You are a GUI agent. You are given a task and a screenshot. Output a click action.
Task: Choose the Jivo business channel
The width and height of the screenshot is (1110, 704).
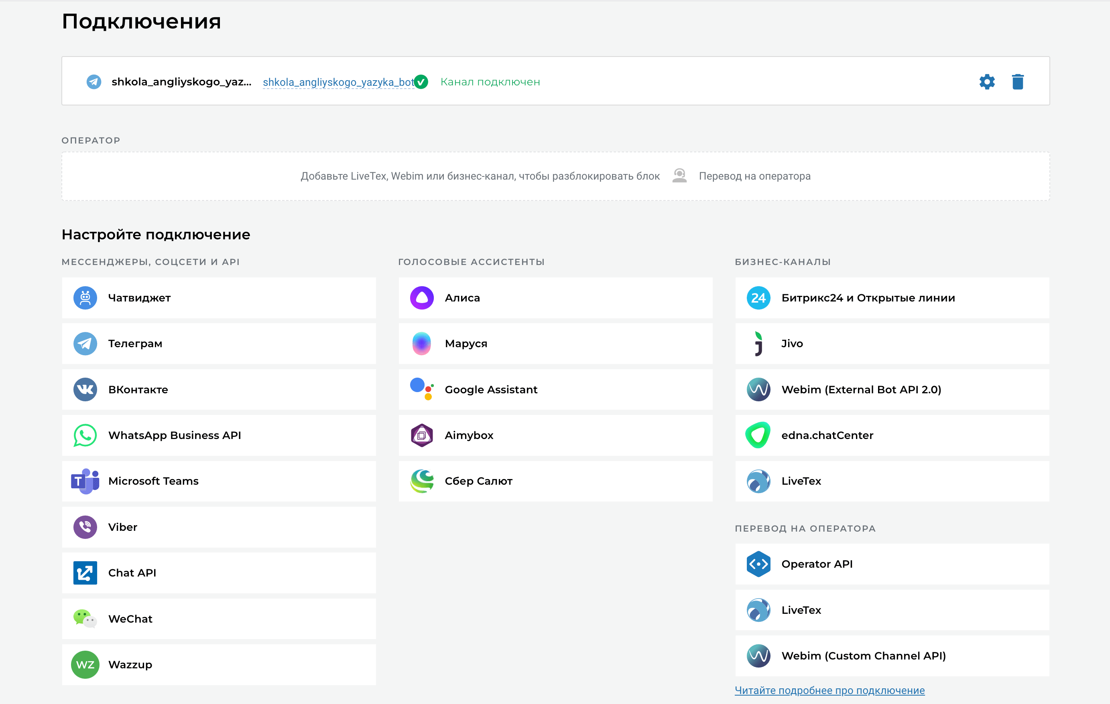click(892, 344)
